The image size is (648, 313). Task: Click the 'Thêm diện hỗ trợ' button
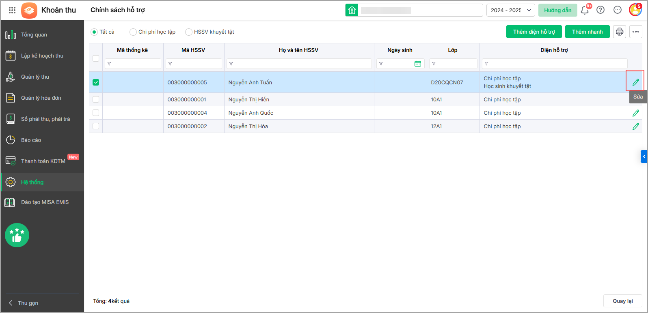click(534, 32)
